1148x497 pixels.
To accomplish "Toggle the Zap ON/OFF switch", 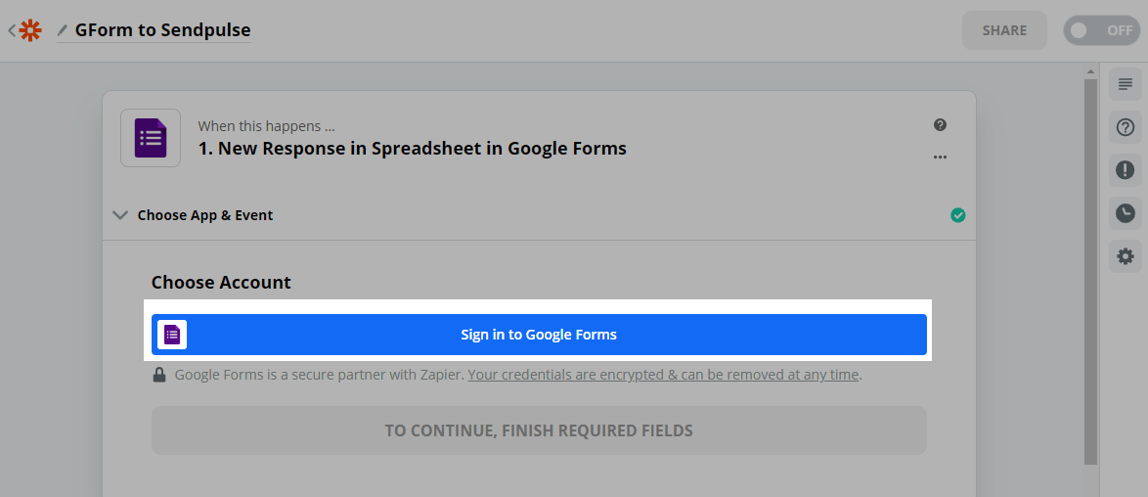I will pyautogui.click(x=1101, y=30).
